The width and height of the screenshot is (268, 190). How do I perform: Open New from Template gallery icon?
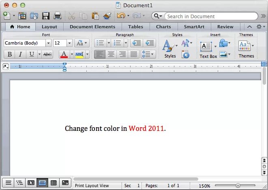(x=22, y=16)
